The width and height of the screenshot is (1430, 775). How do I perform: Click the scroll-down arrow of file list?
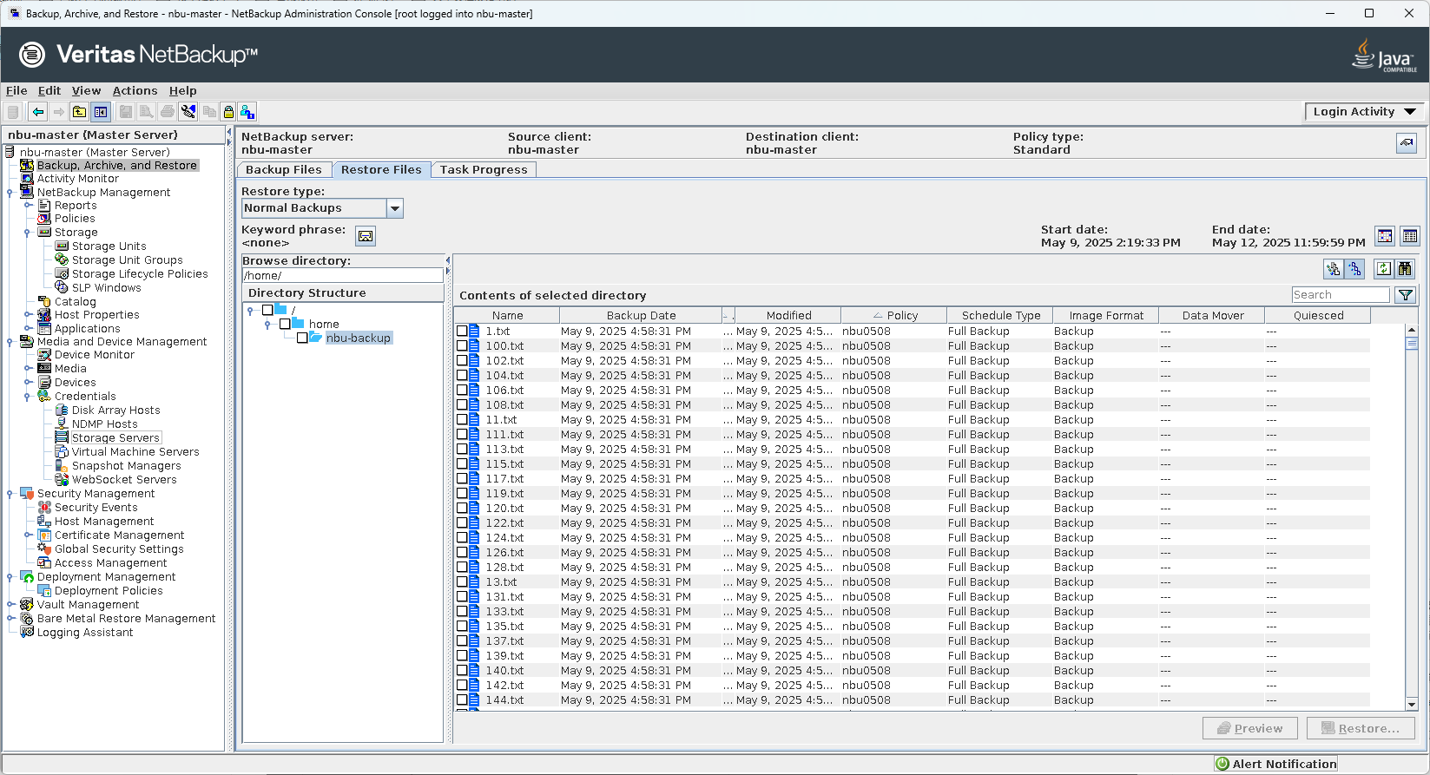(1412, 705)
